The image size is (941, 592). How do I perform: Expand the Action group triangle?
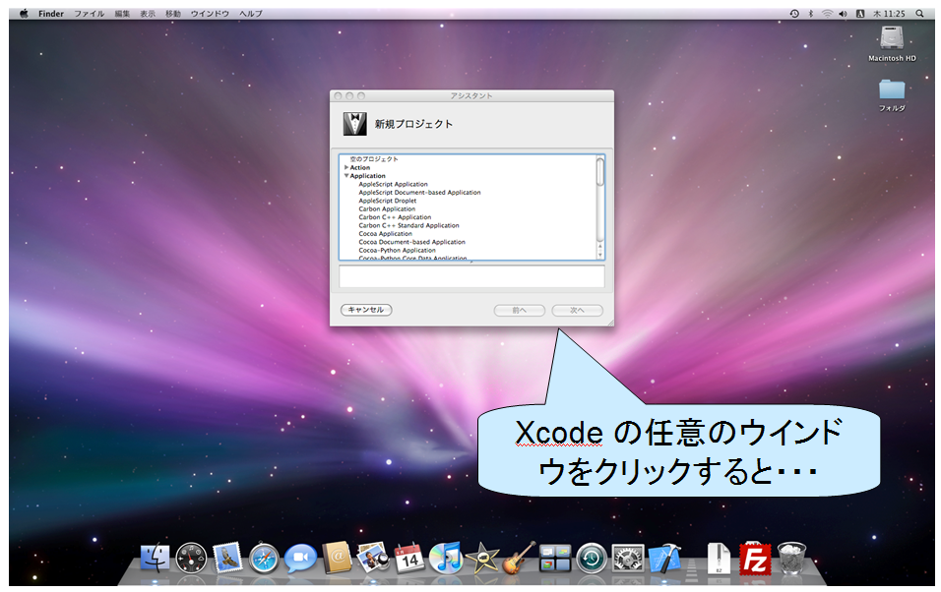point(346,167)
